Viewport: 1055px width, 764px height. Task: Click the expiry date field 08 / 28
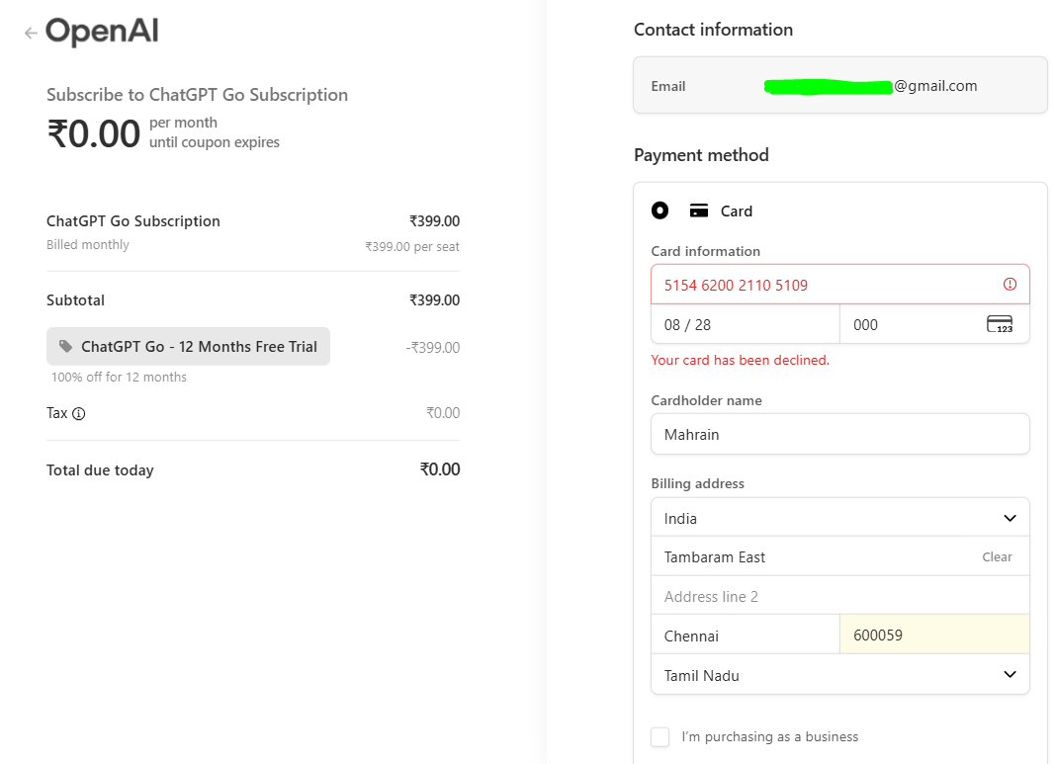point(745,324)
